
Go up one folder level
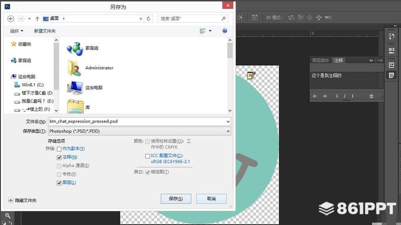coord(37,19)
